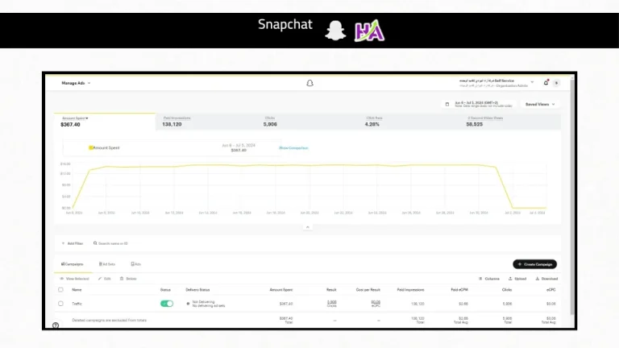Image resolution: width=619 pixels, height=348 pixels.
Task: Click the Create Campaign button
Action: (534, 264)
